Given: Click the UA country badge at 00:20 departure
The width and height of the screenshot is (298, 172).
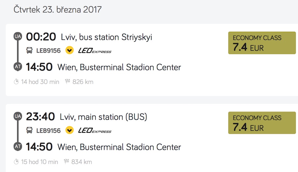Looking at the screenshot, I should point(18,36).
